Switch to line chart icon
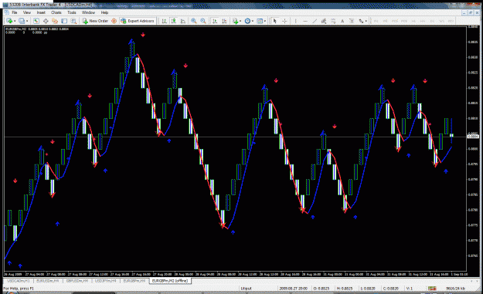The width and height of the screenshot is (483, 294). pyautogui.click(x=183, y=21)
